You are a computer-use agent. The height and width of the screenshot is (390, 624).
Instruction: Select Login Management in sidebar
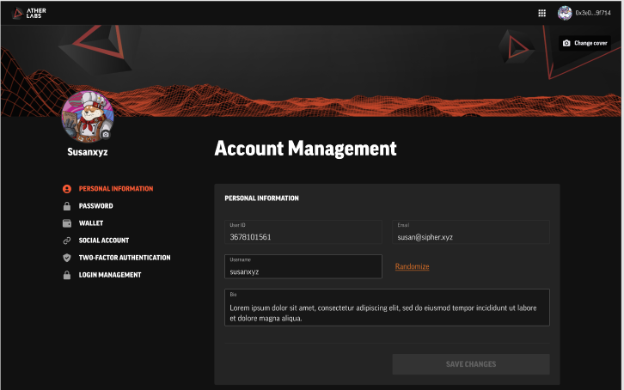[x=109, y=275]
